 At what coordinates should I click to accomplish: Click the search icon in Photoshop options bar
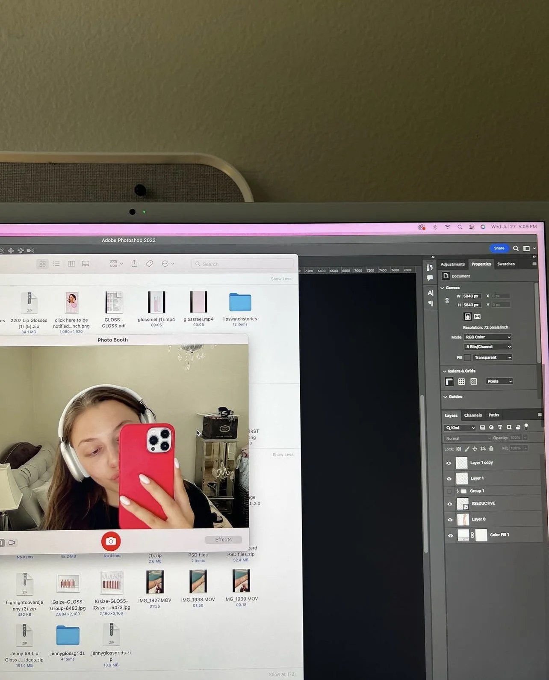point(516,248)
